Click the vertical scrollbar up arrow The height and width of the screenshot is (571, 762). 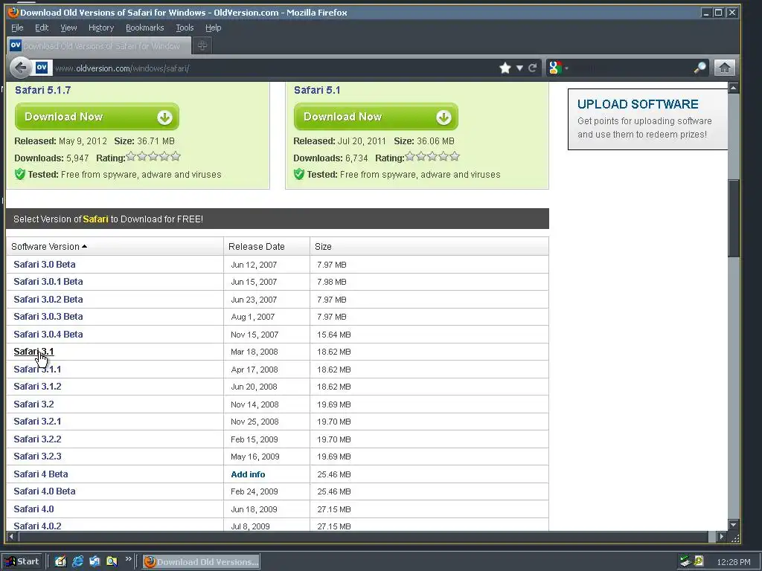733,88
